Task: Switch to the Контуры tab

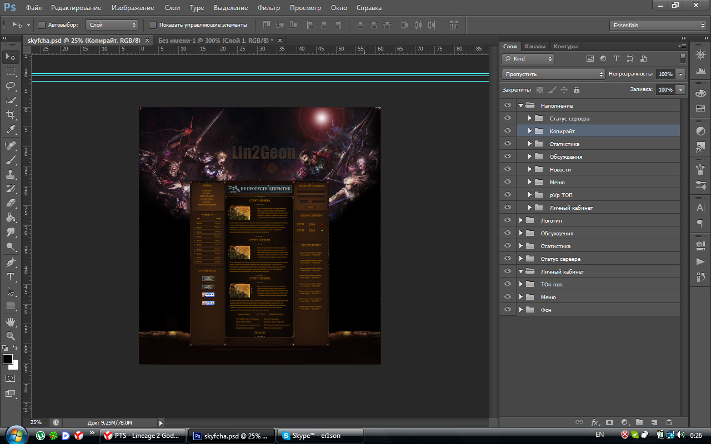Action: pos(565,46)
